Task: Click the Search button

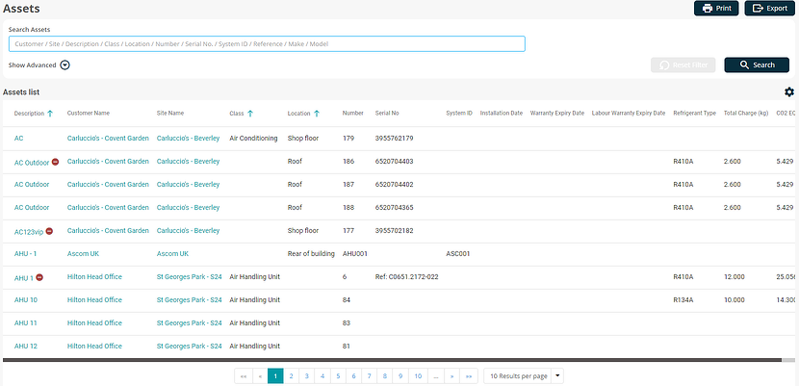Action: point(757,64)
